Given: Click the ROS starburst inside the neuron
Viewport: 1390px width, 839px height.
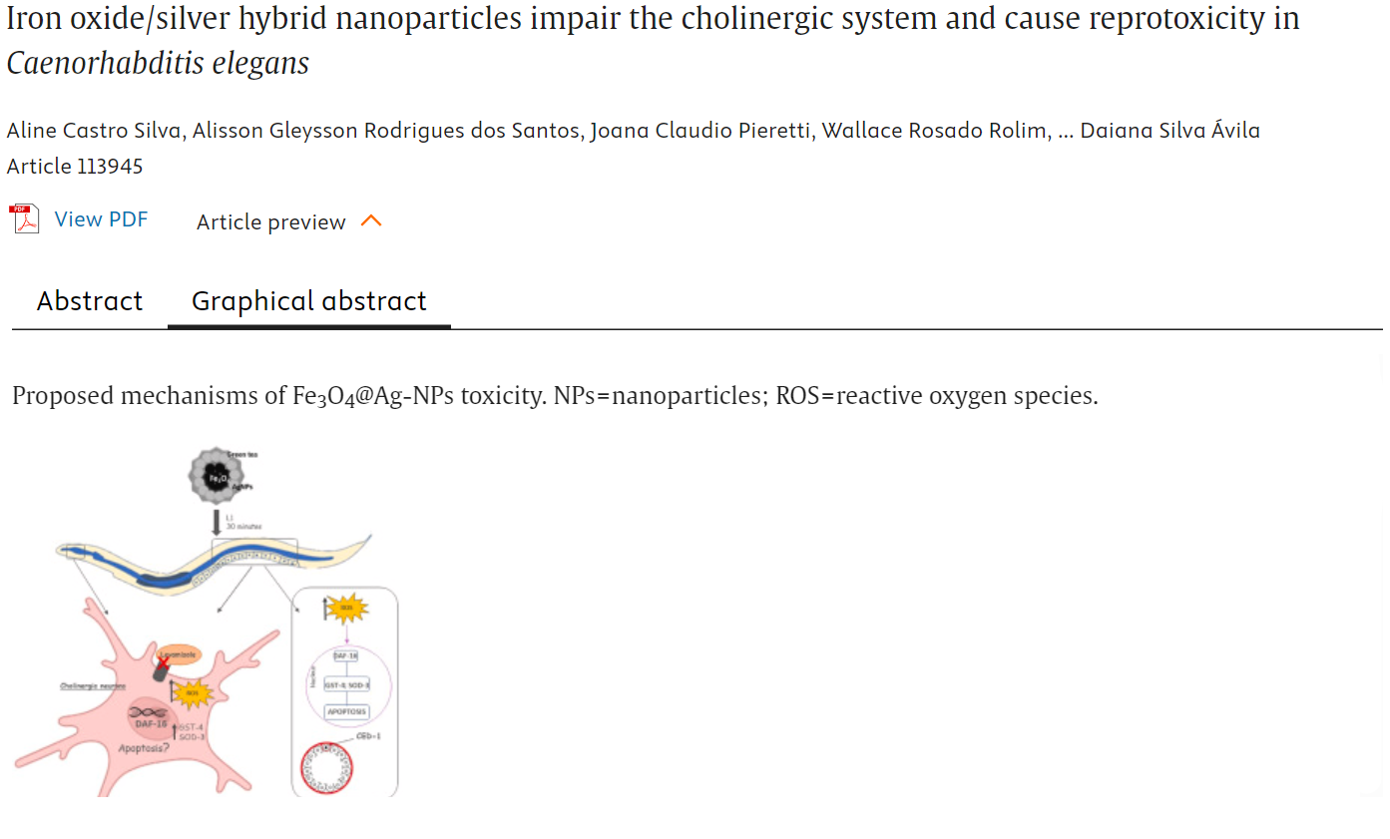Looking at the screenshot, I should click(192, 691).
